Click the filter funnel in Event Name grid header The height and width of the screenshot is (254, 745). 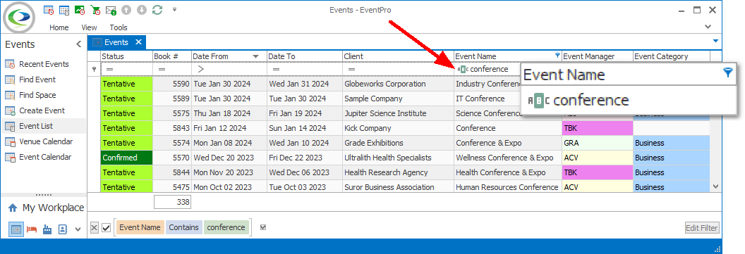(557, 56)
